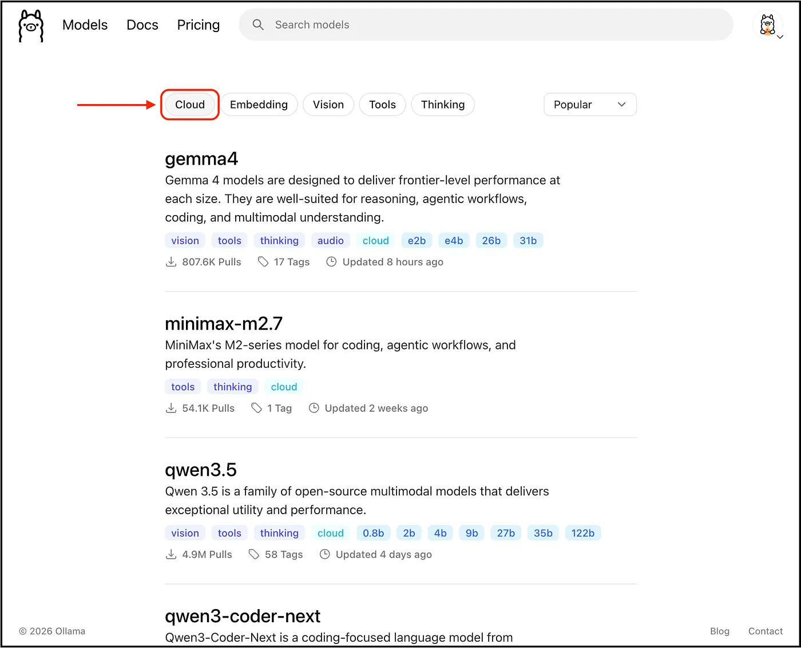801x648 pixels.
Task: Open the minimax-m2.7 model page
Action: (224, 324)
